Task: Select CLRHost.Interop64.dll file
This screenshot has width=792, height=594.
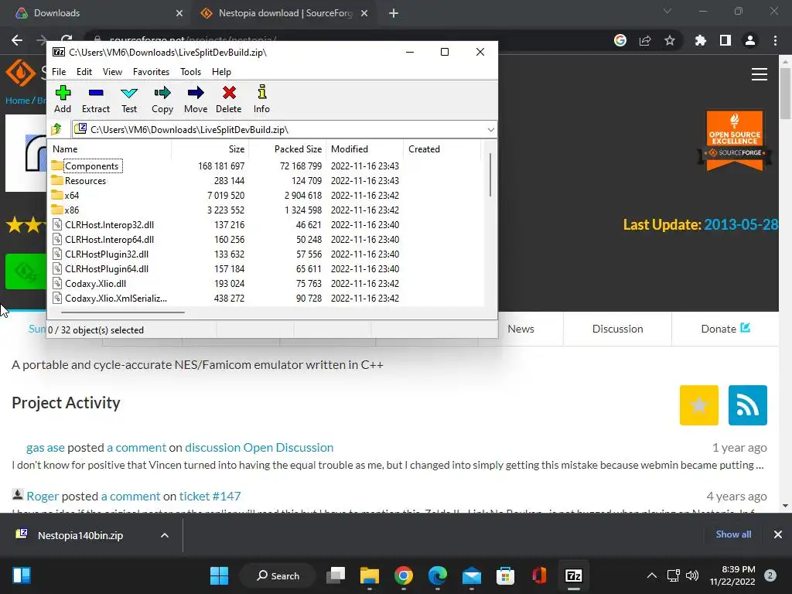Action: click(109, 240)
